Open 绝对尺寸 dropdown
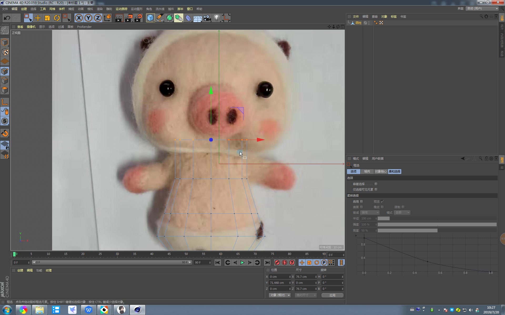This screenshot has height=315, width=505. (x=306, y=295)
